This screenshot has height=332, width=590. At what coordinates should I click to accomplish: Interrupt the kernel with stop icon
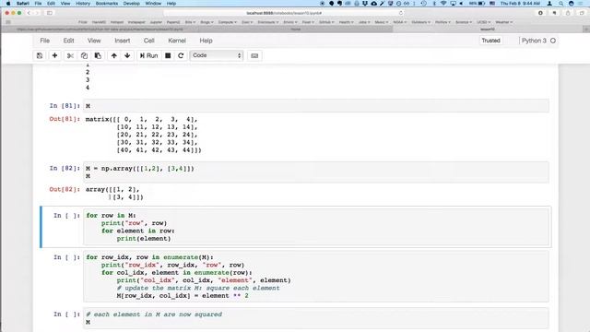pyautogui.click(x=168, y=55)
